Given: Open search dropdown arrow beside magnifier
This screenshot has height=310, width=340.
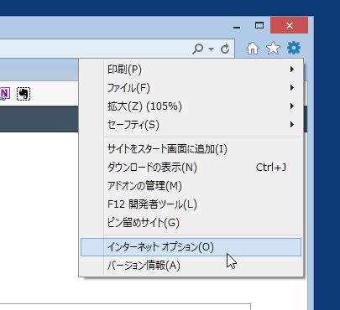Looking at the screenshot, I should point(212,49).
